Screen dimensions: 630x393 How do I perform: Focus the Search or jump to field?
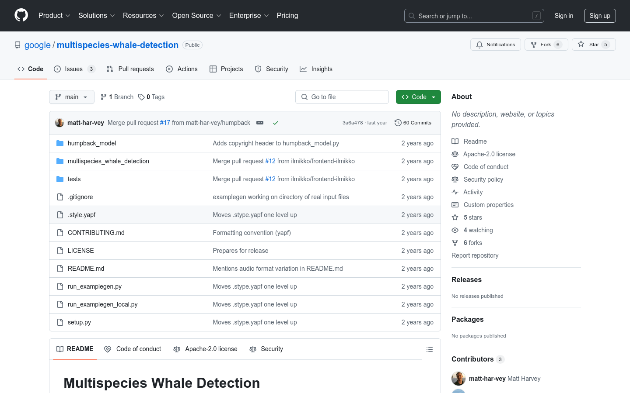[x=474, y=16]
